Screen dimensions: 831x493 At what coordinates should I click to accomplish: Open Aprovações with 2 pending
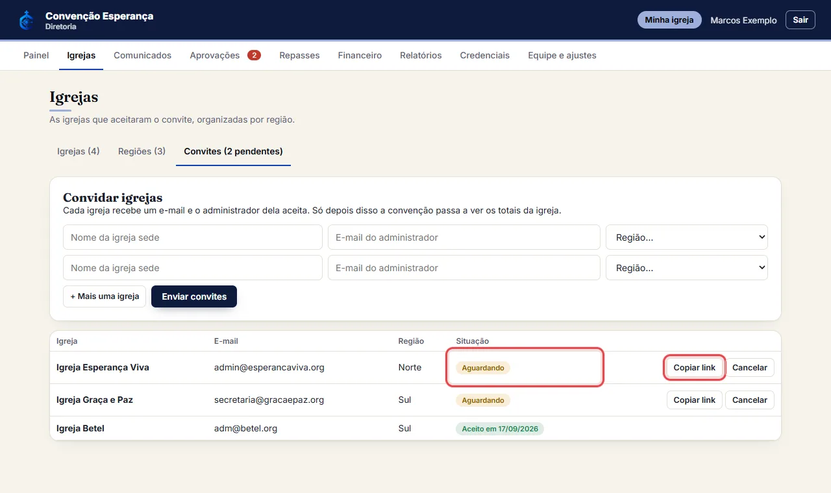pos(225,55)
